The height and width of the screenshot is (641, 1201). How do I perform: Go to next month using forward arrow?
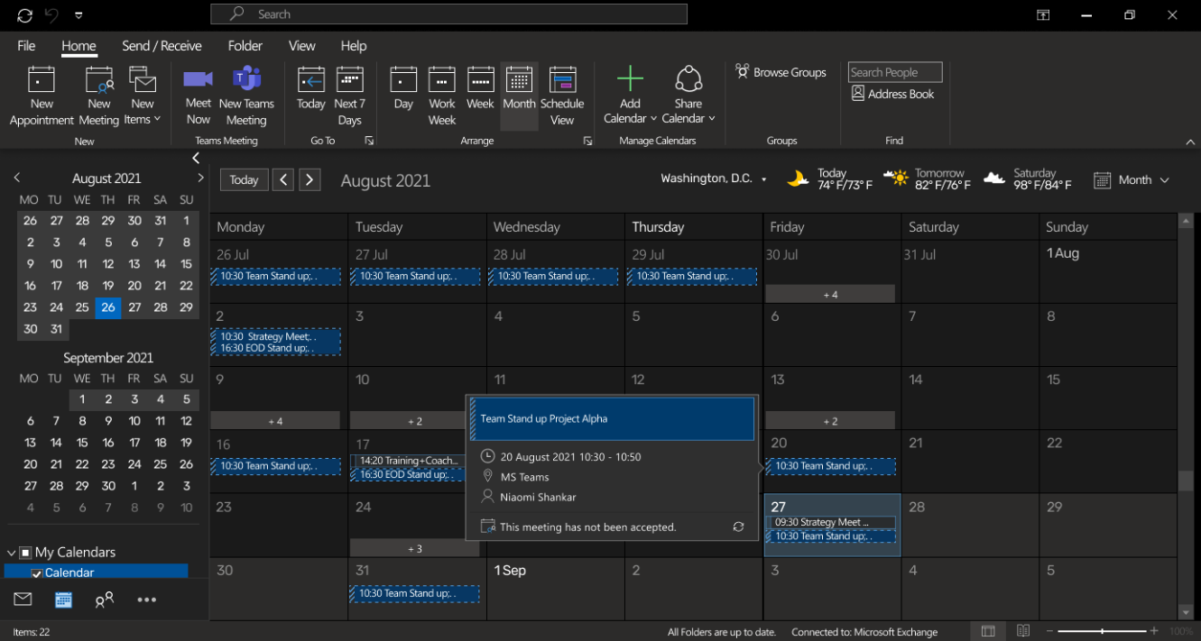pyautogui.click(x=309, y=179)
